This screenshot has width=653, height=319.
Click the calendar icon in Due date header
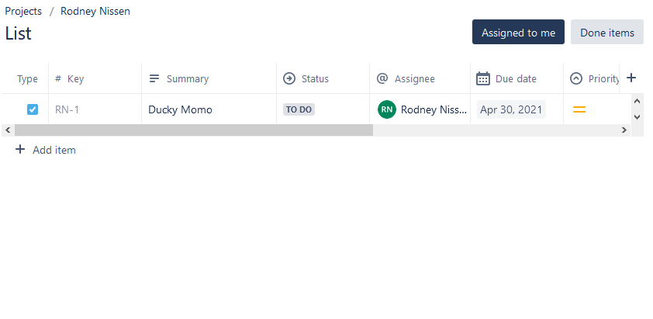tap(483, 78)
